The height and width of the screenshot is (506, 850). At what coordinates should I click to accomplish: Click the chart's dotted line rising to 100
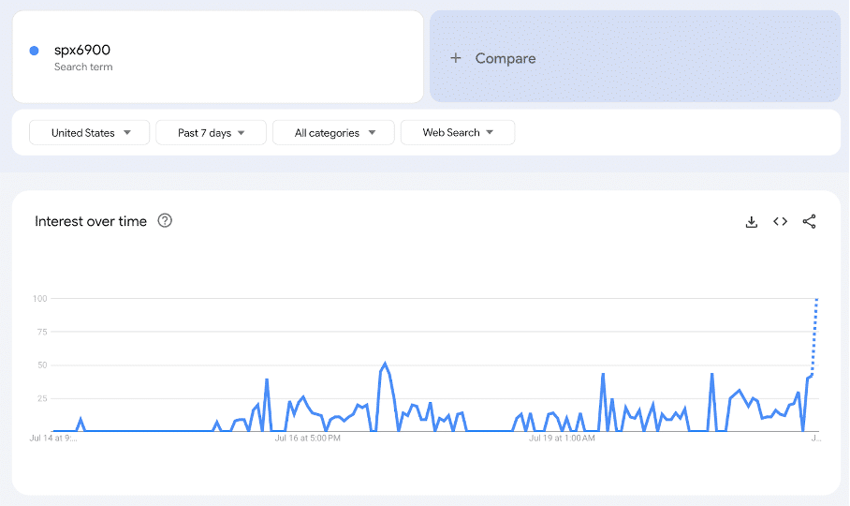(x=815, y=337)
